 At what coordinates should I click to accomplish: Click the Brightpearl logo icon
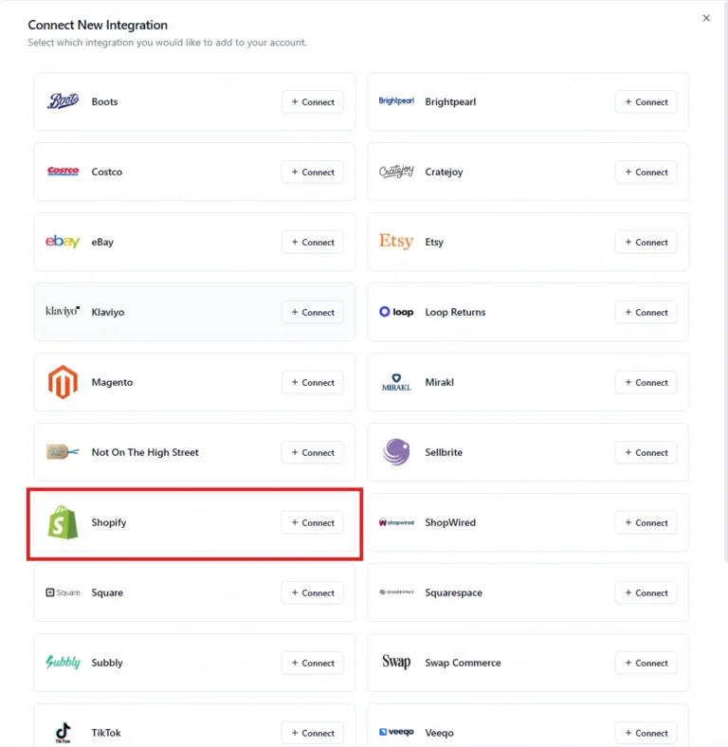396,101
